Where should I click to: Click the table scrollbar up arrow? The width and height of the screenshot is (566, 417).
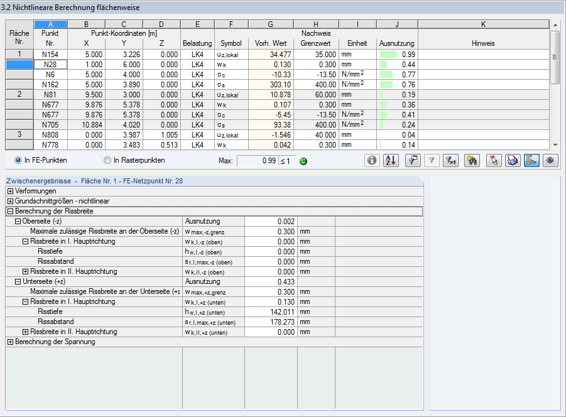pyautogui.click(x=555, y=25)
